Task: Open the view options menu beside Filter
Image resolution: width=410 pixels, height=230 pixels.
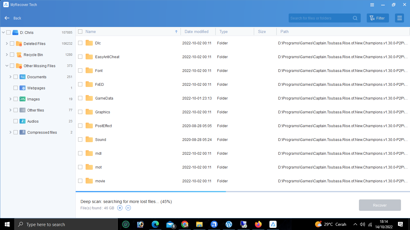Action: (399, 18)
